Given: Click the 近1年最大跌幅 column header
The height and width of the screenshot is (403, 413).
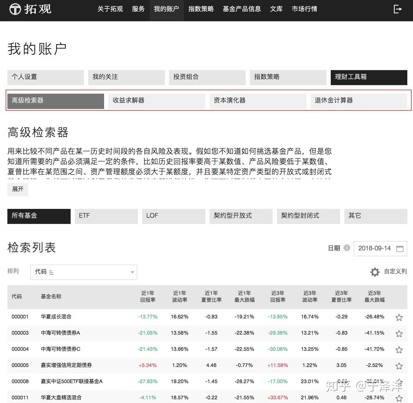Looking at the screenshot, I should (x=244, y=297).
